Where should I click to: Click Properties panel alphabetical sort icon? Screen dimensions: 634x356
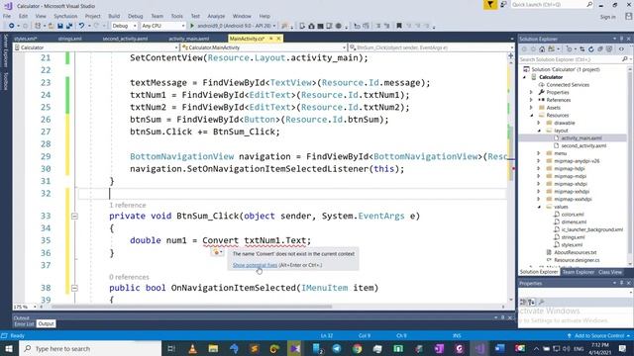(531, 302)
